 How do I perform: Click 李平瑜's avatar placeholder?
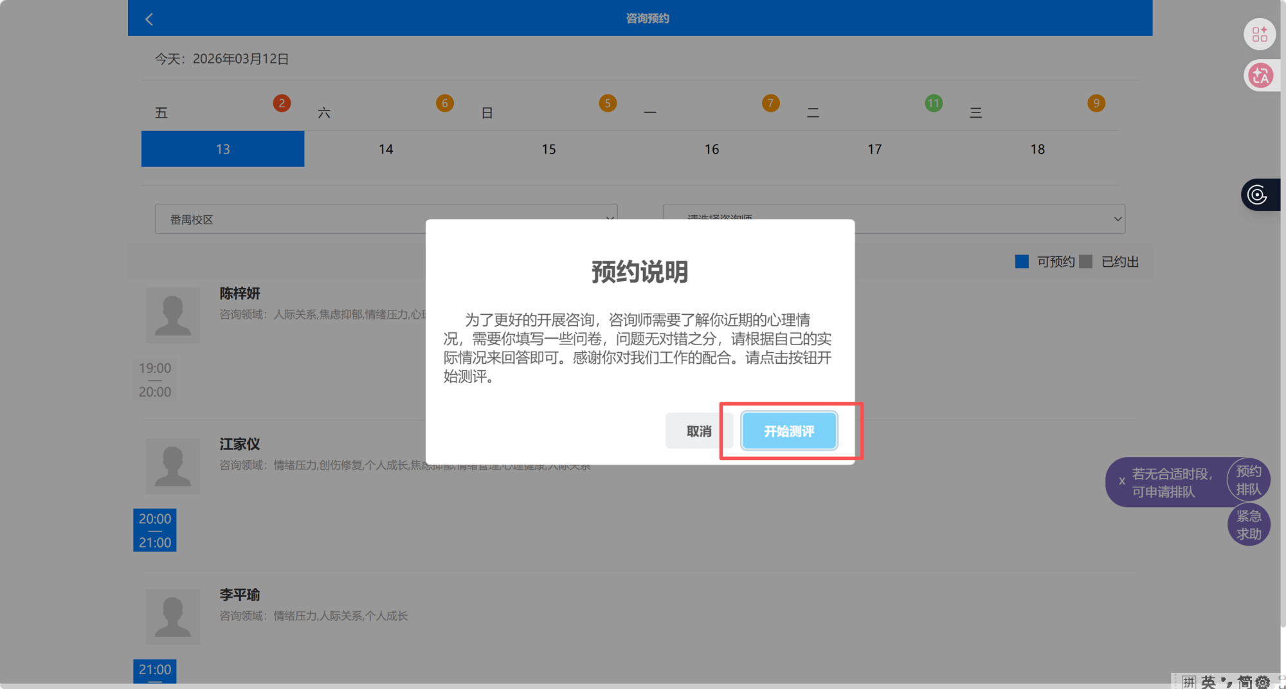[x=172, y=616]
